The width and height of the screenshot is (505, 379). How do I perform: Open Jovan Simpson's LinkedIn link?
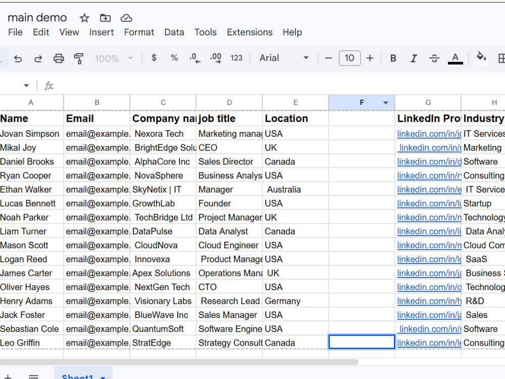pos(429,134)
